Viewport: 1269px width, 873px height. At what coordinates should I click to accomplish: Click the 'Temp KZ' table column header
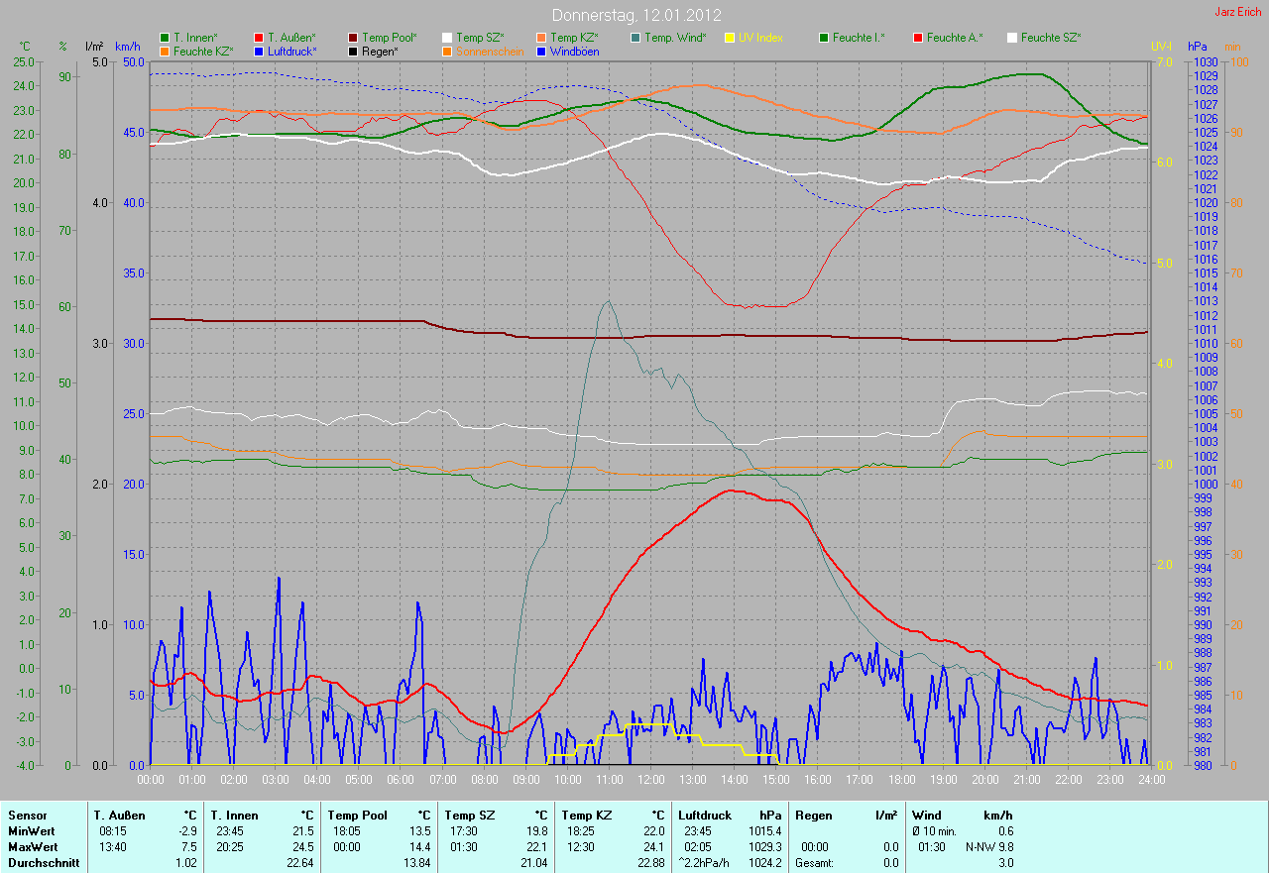[585, 816]
